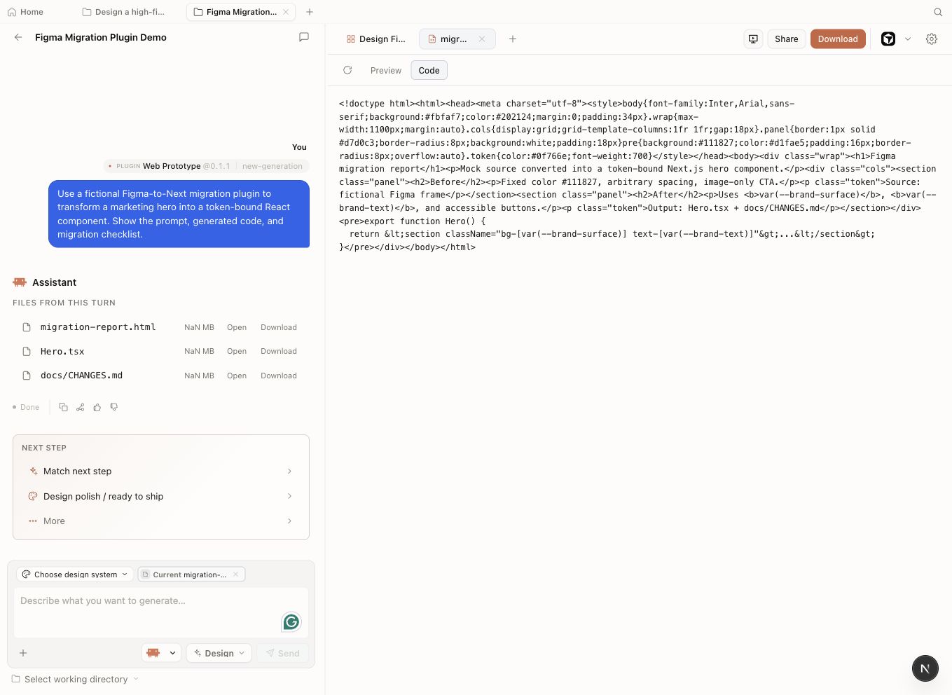Open the Design mode dropdown
The height and width of the screenshot is (695, 952).
[x=219, y=653]
